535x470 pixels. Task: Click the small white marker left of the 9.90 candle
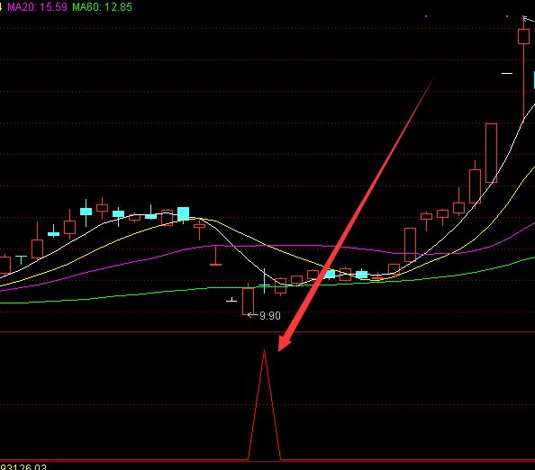click(x=231, y=300)
